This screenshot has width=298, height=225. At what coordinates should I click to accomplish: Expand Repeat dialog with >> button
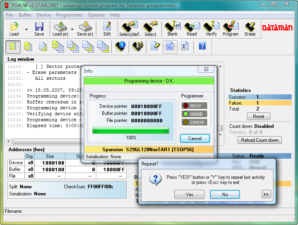click(266, 194)
